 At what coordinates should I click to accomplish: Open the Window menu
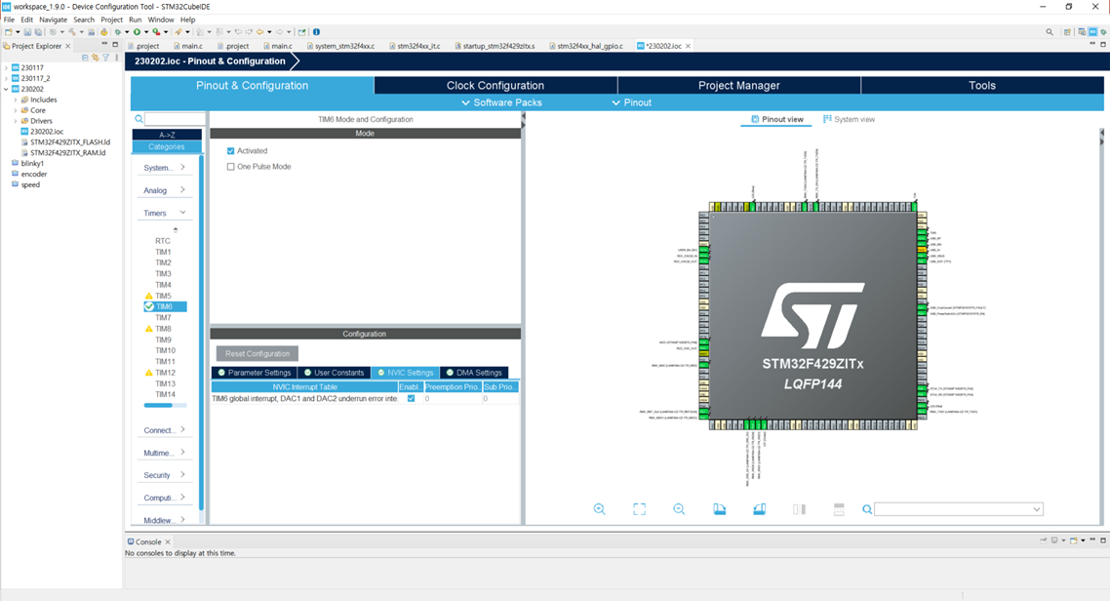(161, 20)
